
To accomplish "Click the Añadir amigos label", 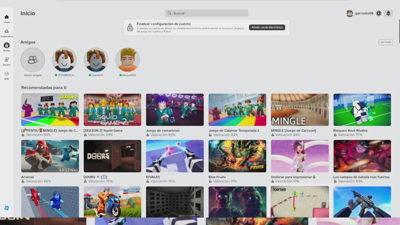I will coord(32,75).
